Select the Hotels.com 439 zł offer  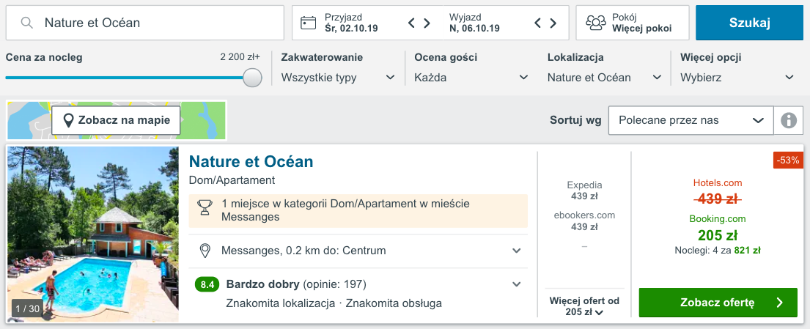point(718,192)
